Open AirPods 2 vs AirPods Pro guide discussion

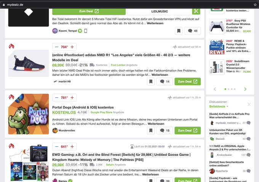(230, 116)
